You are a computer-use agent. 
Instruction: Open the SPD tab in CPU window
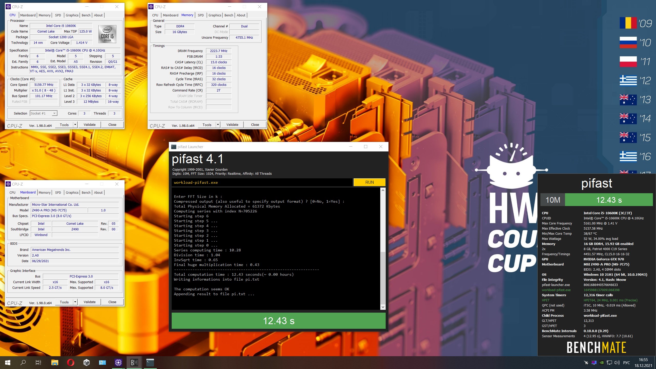click(58, 15)
